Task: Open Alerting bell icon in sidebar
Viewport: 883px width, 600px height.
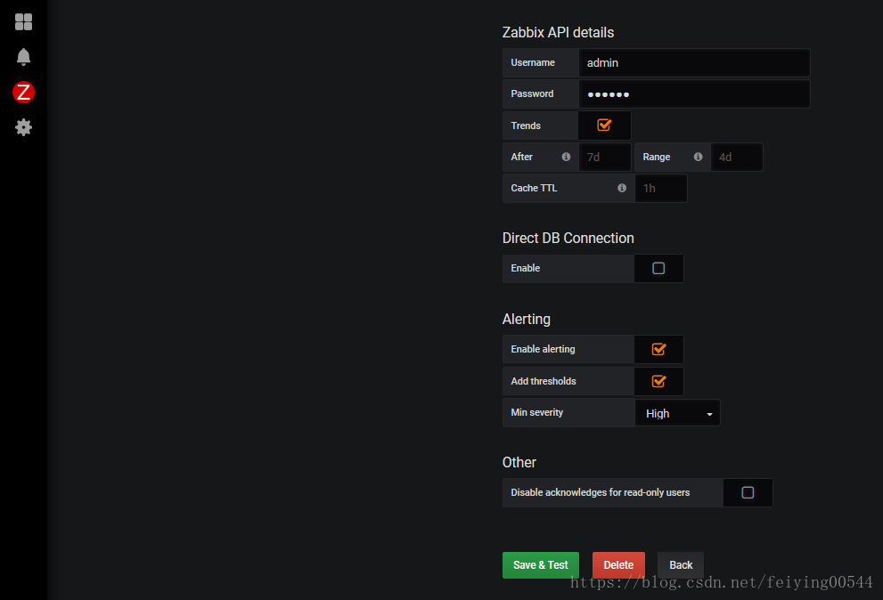Action: [24, 57]
